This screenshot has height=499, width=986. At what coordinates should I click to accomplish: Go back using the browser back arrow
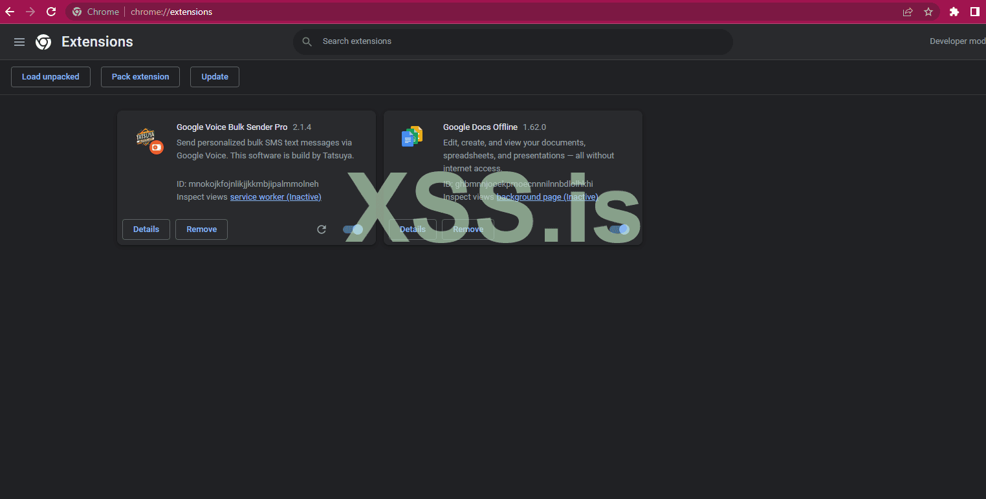click(10, 12)
